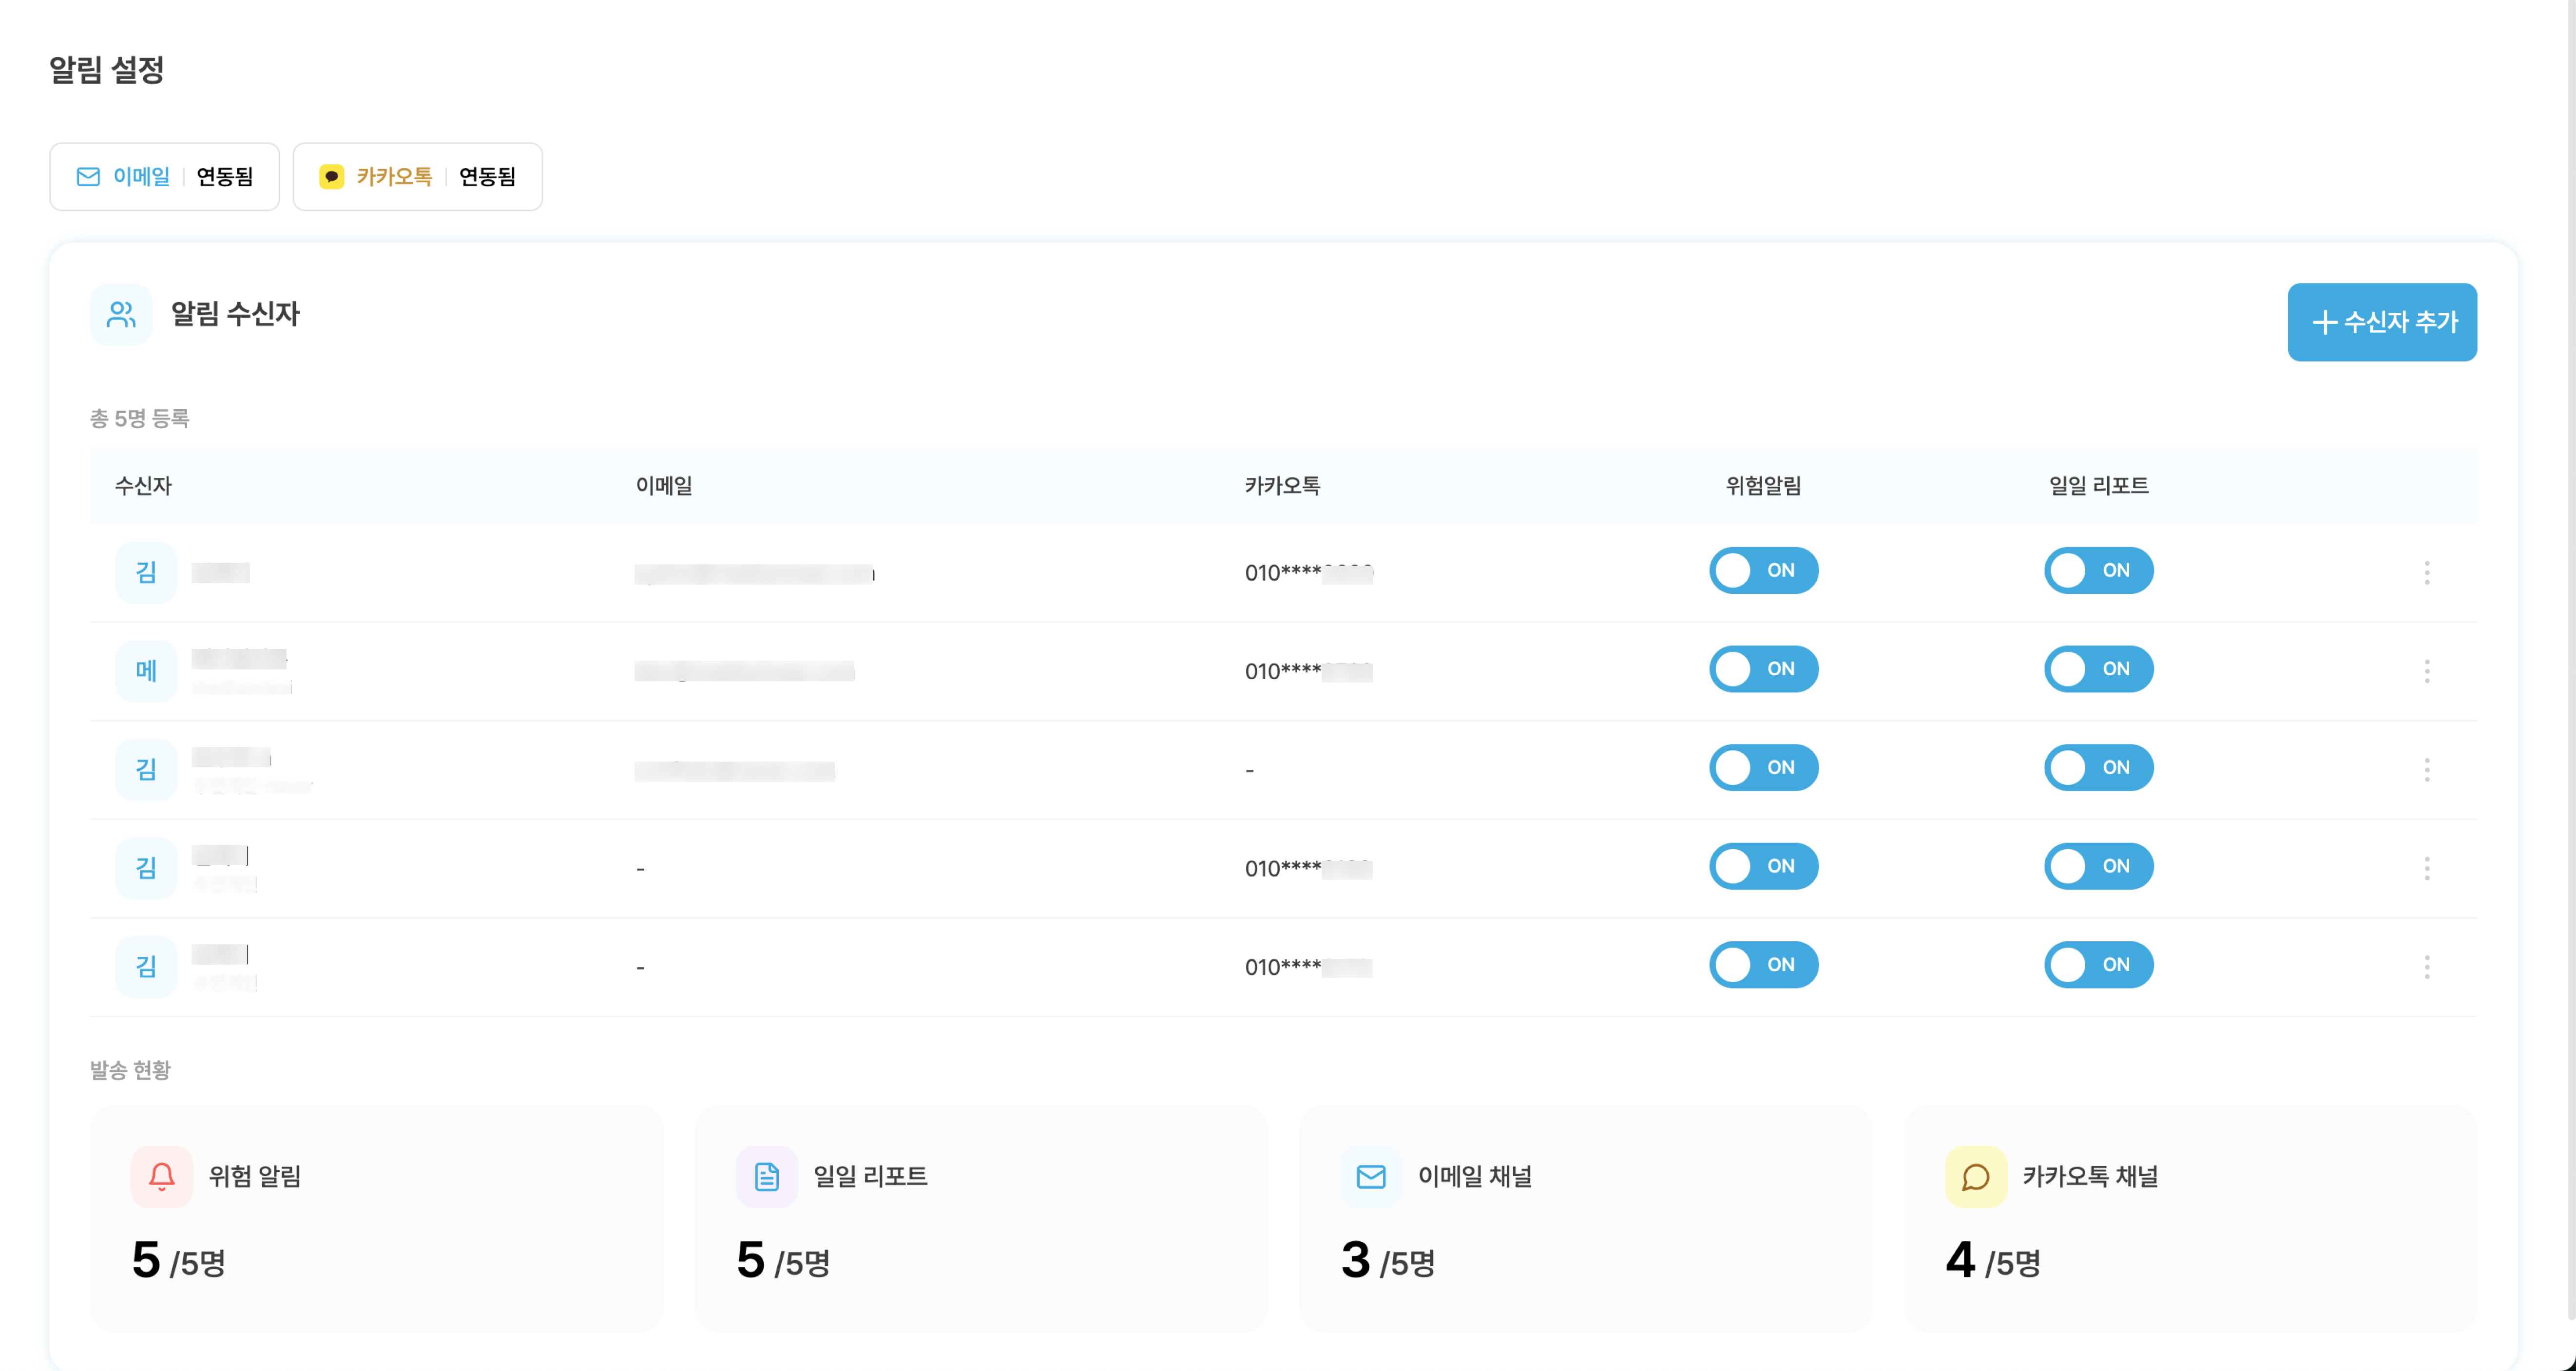
Task: Click the 카카오톡 column header
Action: 1282,486
